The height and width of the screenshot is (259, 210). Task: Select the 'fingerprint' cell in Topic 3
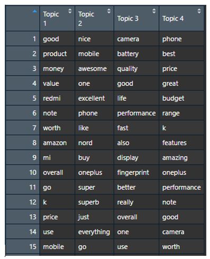point(136,172)
